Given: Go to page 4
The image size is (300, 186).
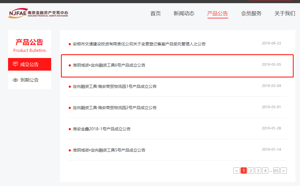Looking at the screenshot, I should [265, 170].
